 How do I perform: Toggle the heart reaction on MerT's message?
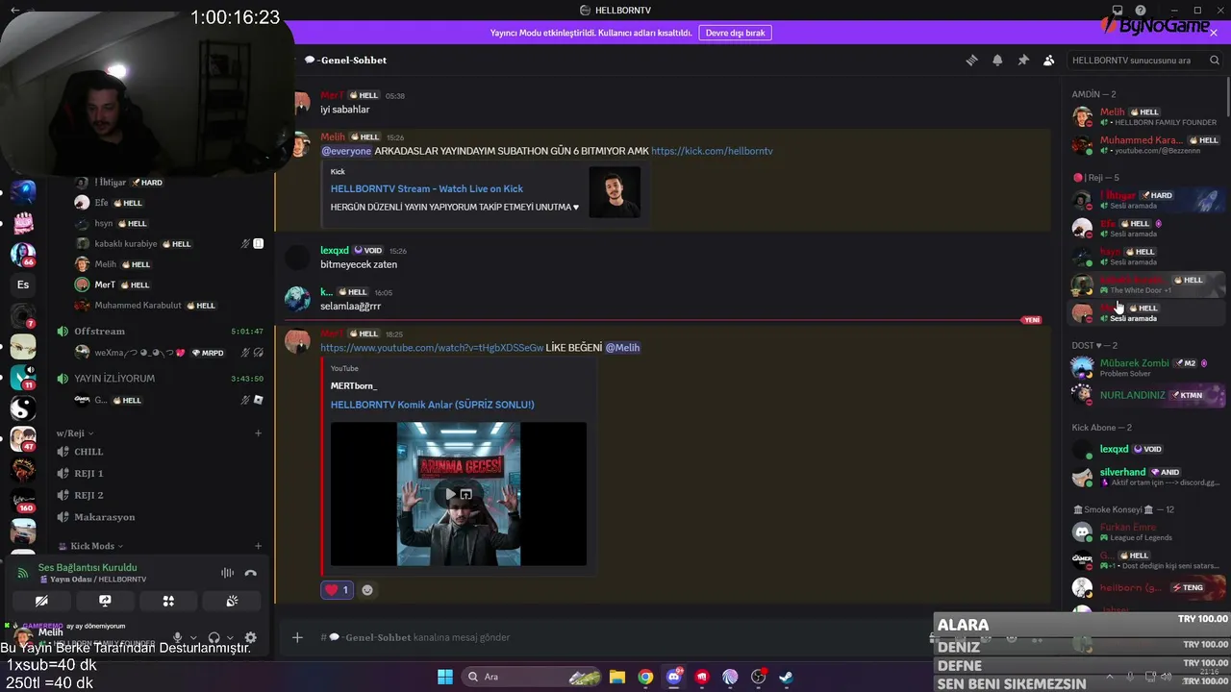point(337,590)
